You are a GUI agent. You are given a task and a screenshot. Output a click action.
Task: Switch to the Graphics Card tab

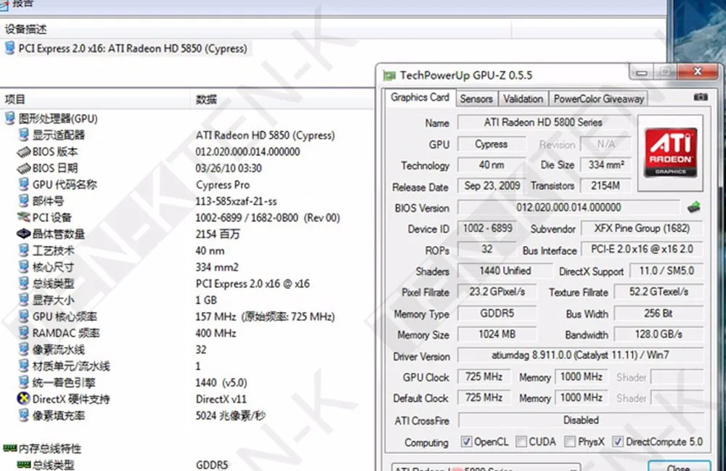(x=420, y=98)
